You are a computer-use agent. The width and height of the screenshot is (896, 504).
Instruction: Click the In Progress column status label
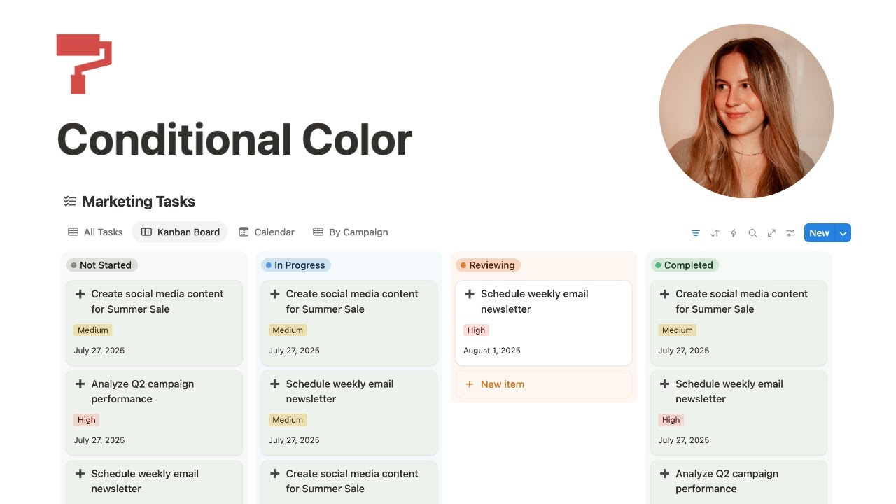(296, 265)
